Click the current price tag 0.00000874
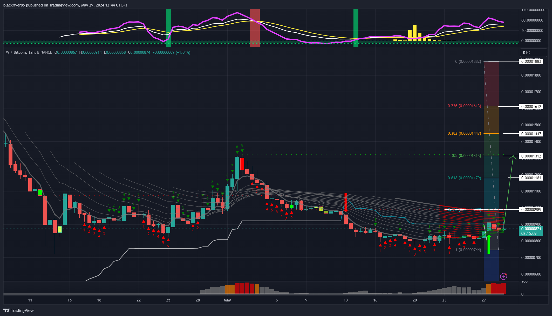Image resolution: width=552 pixels, height=316 pixels. pos(531,229)
